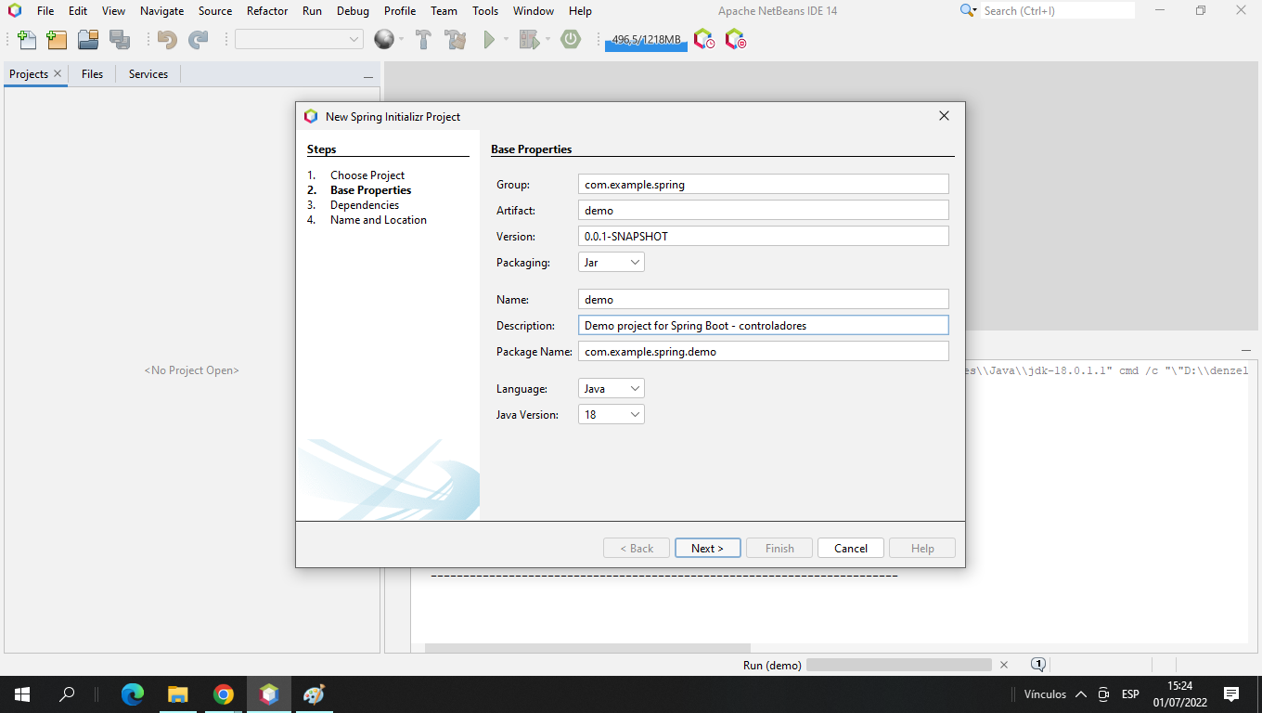
Task: Click the Group text field
Action: pyautogui.click(x=764, y=184)
